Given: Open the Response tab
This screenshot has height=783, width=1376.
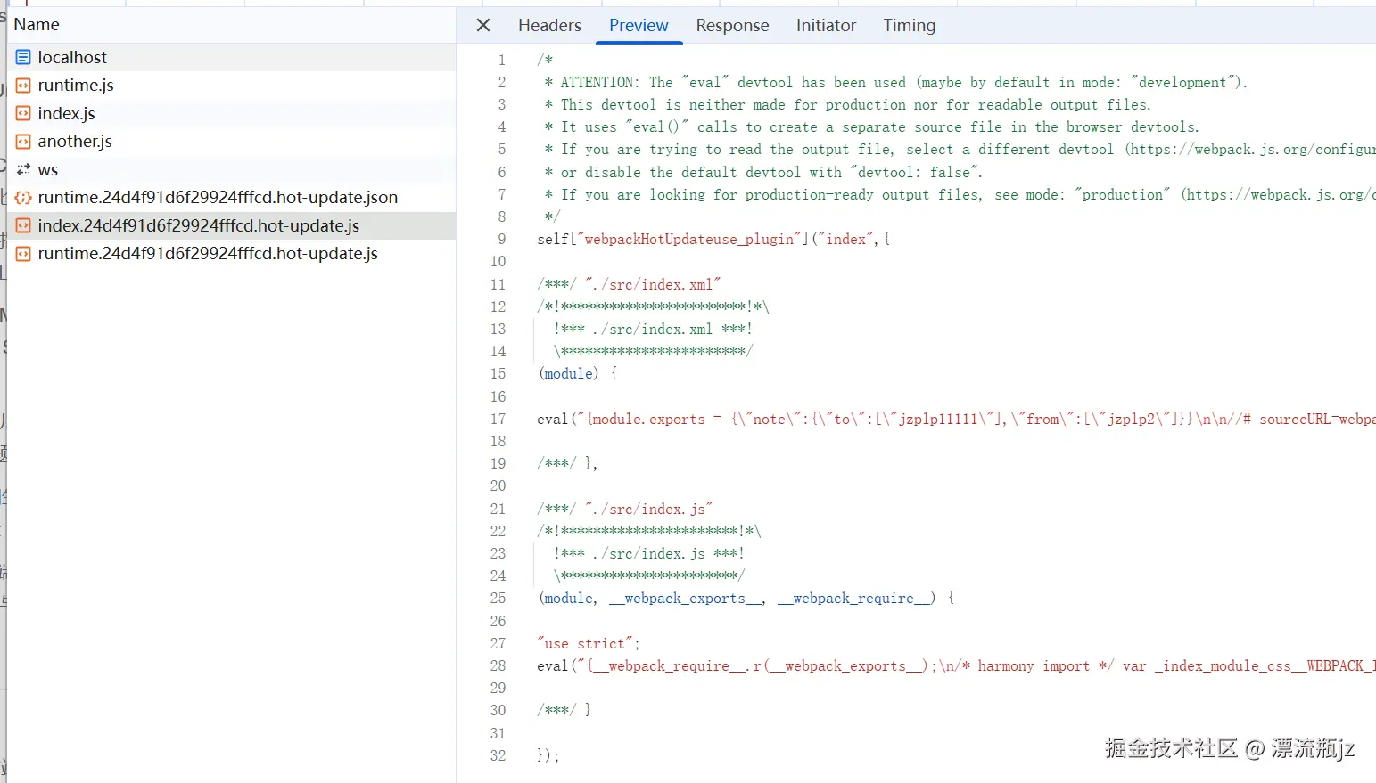Looking at the screenshot, I should coord(732,25).
